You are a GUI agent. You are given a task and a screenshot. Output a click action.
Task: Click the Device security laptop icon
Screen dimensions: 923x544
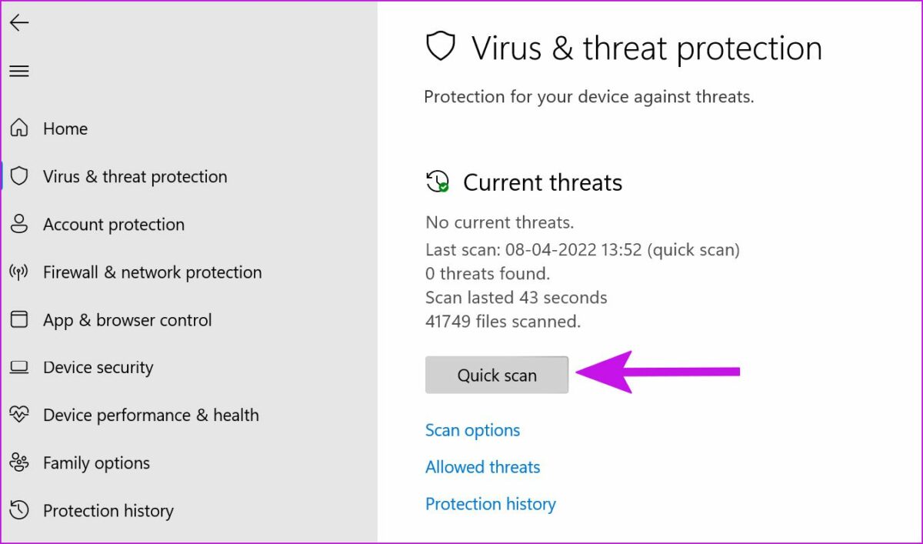19,367
